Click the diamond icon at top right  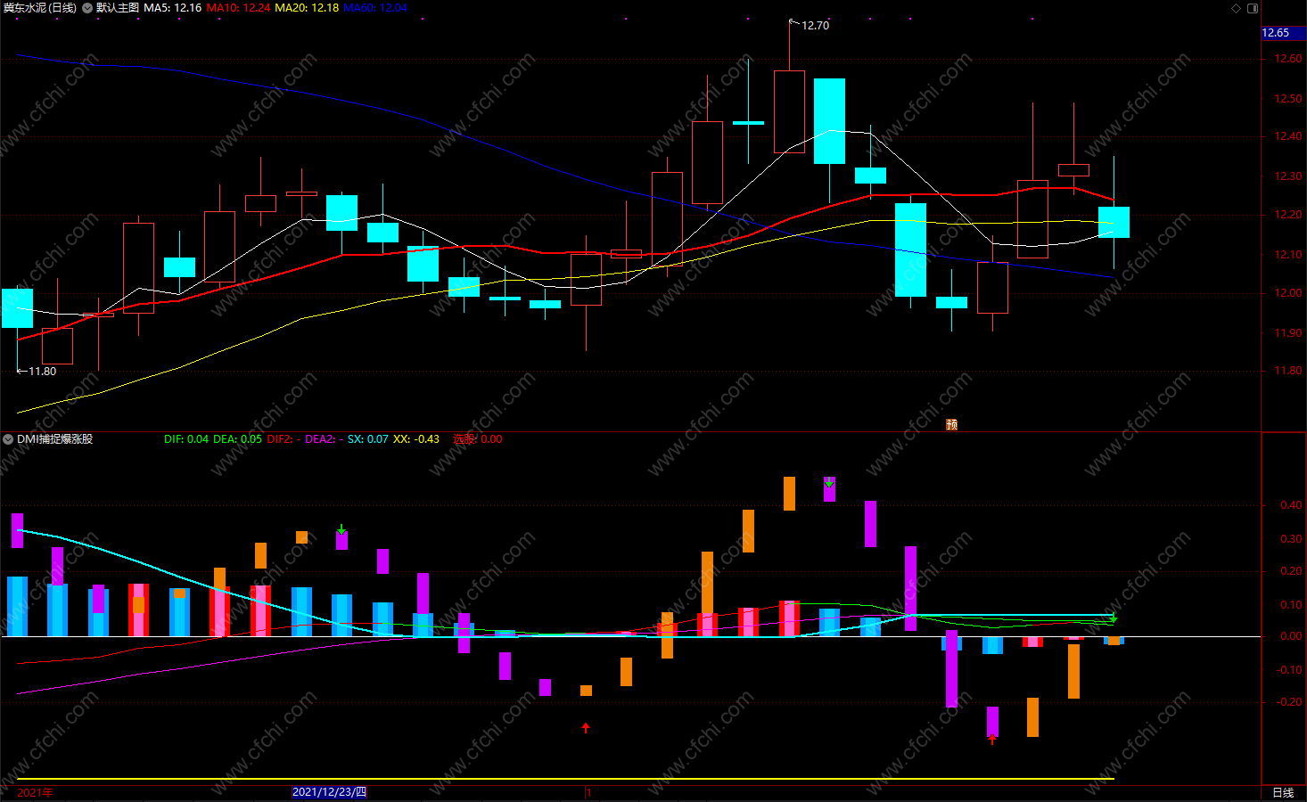coord(1236,8)
